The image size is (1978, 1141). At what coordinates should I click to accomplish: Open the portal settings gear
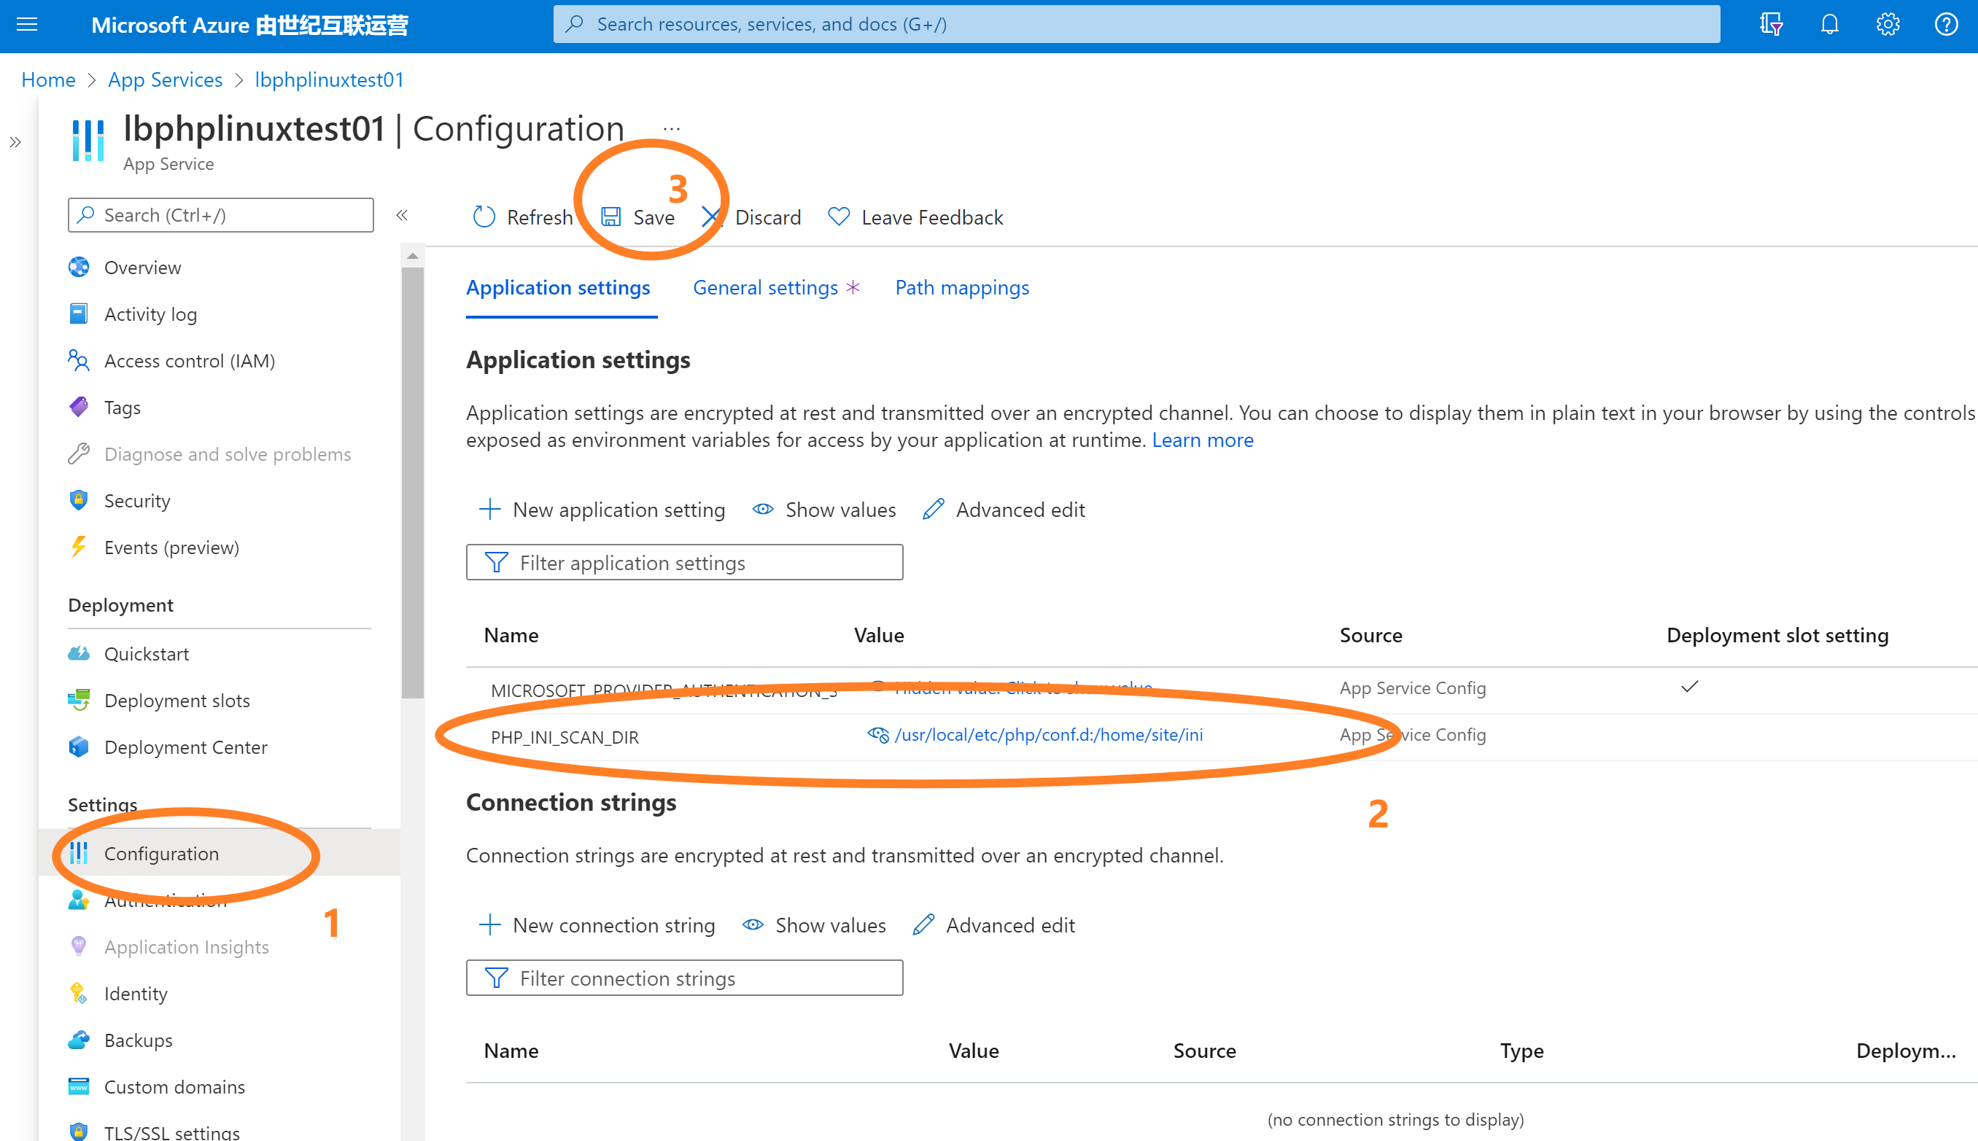tap(1887, 24)
